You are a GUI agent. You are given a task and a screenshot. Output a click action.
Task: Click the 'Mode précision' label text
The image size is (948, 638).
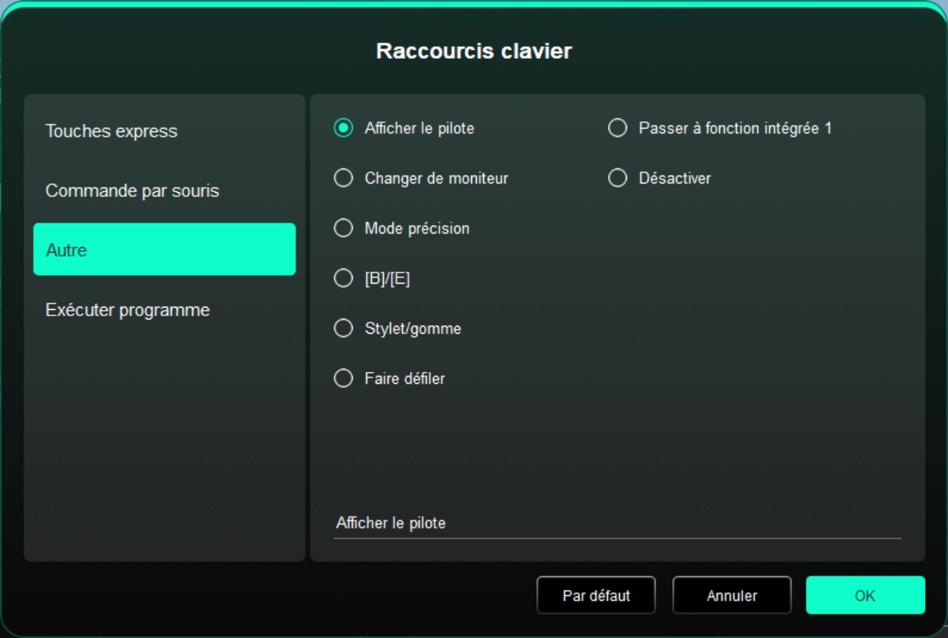[416, 228]
